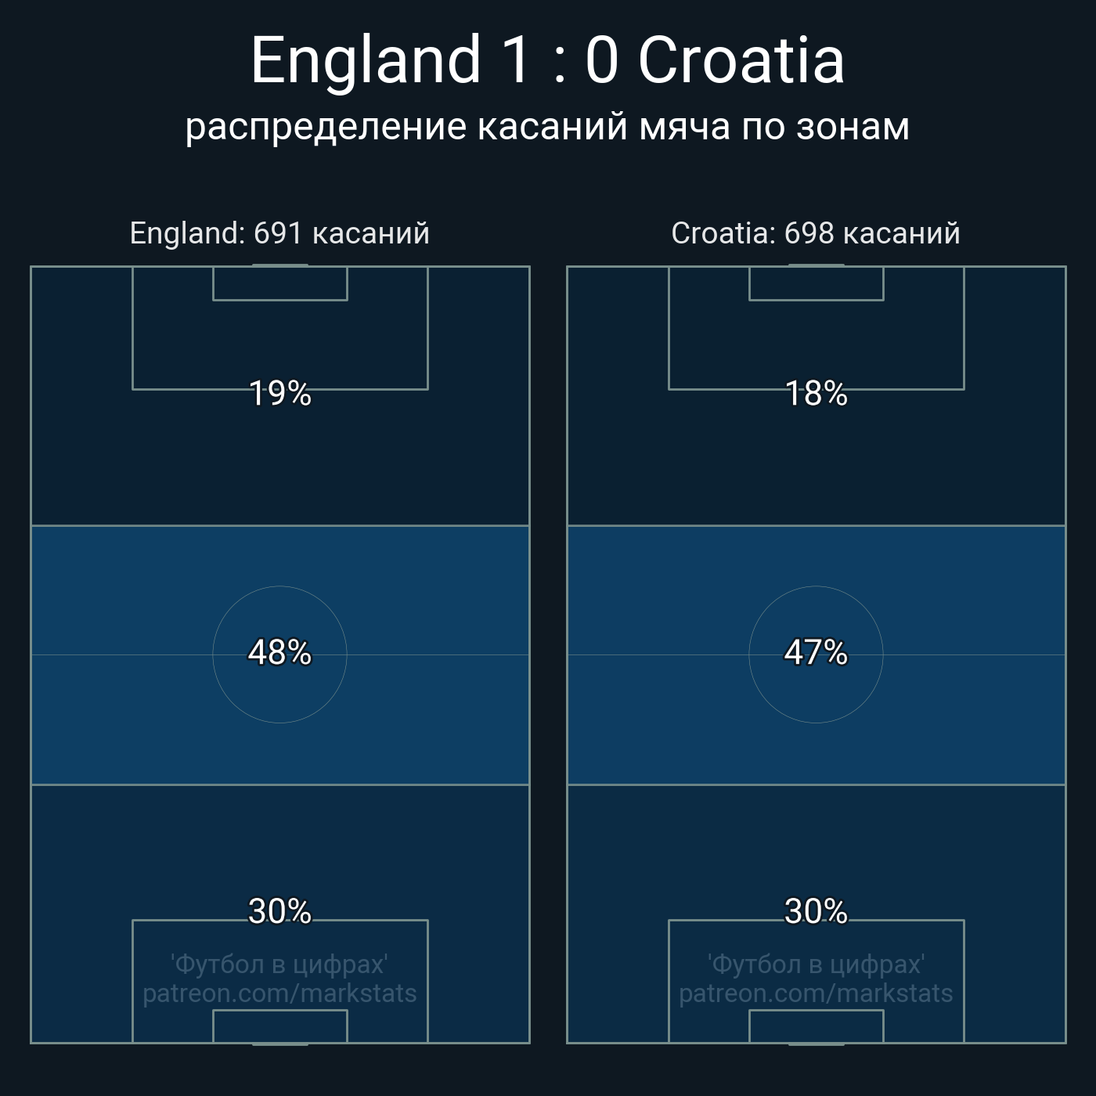The width and height of the screenshot is (1096, 1096).
Task: Click Croatia's 30% defensive third value
Action: 816,911
